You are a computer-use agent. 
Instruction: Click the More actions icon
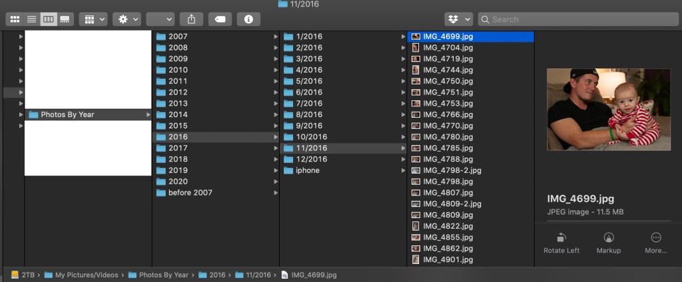pyautogui.click(x=656, y=238)
